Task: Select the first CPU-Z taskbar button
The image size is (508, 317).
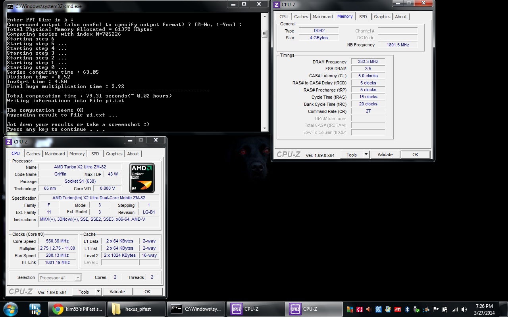Action: (x=255, y=309)
